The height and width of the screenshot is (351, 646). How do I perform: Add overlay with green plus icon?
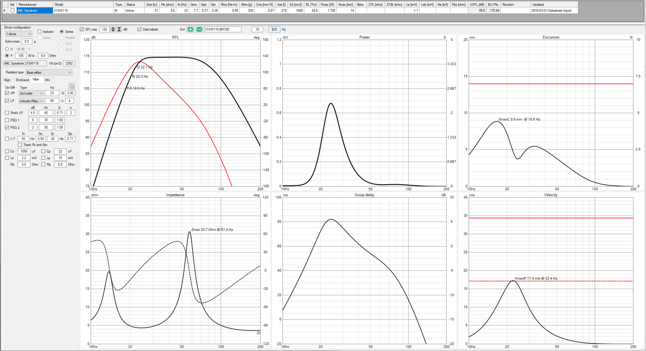point(191,29)
